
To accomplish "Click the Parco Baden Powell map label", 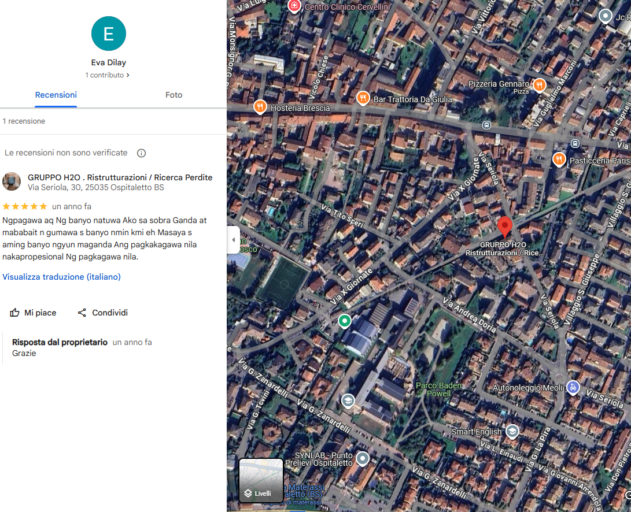I will tap(438, 389).
